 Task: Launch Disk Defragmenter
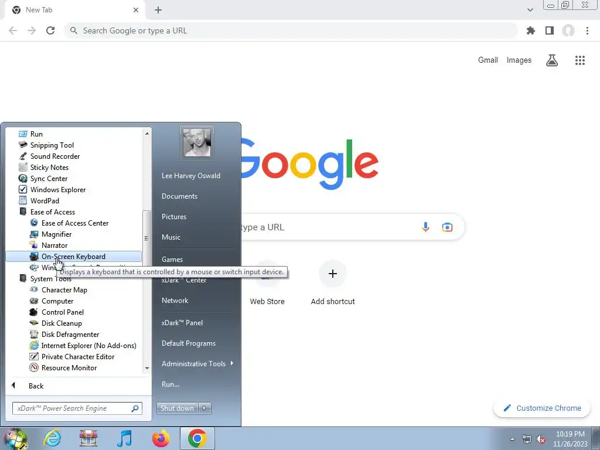(x=70, y=334)
